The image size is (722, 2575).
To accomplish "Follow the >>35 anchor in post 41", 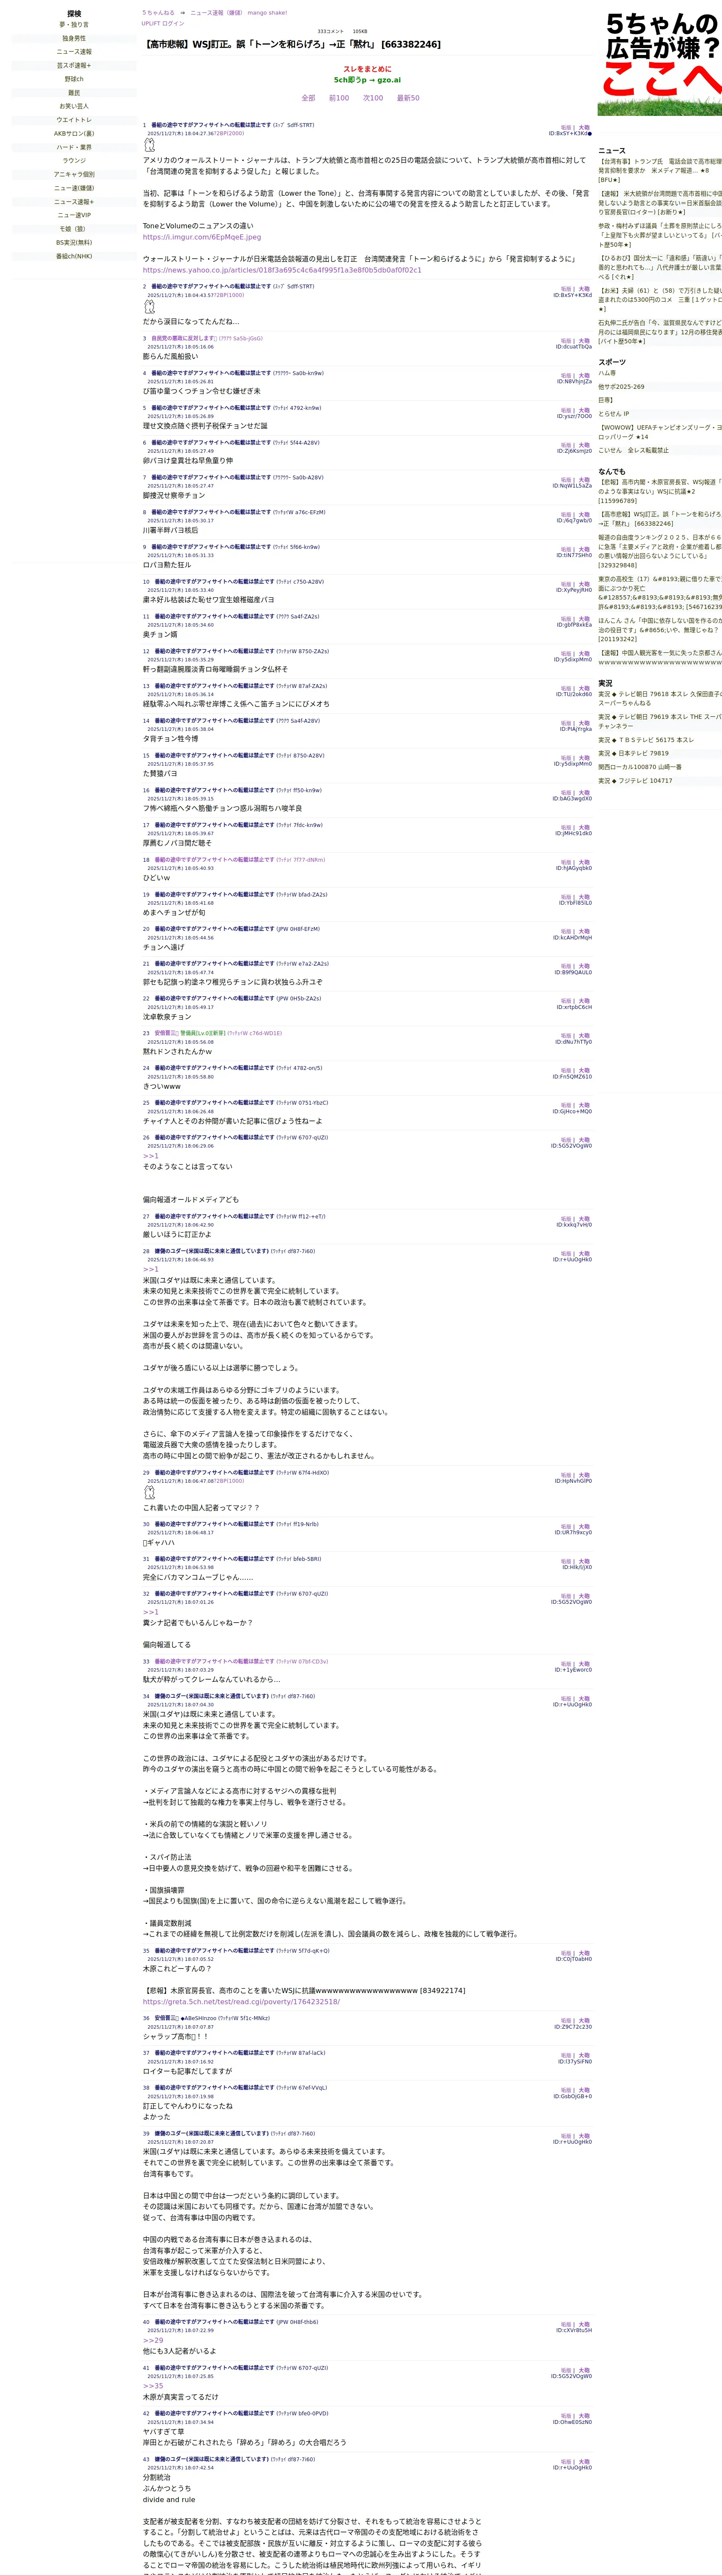I will [153, 2386].
